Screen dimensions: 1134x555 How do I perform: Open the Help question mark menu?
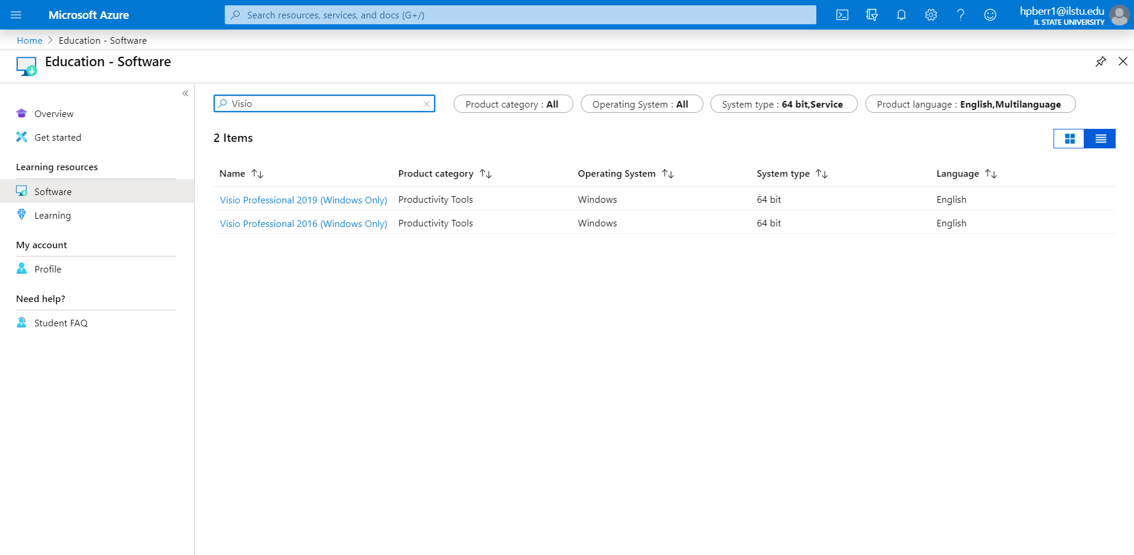pyautogui.click(x=961, y=15)
